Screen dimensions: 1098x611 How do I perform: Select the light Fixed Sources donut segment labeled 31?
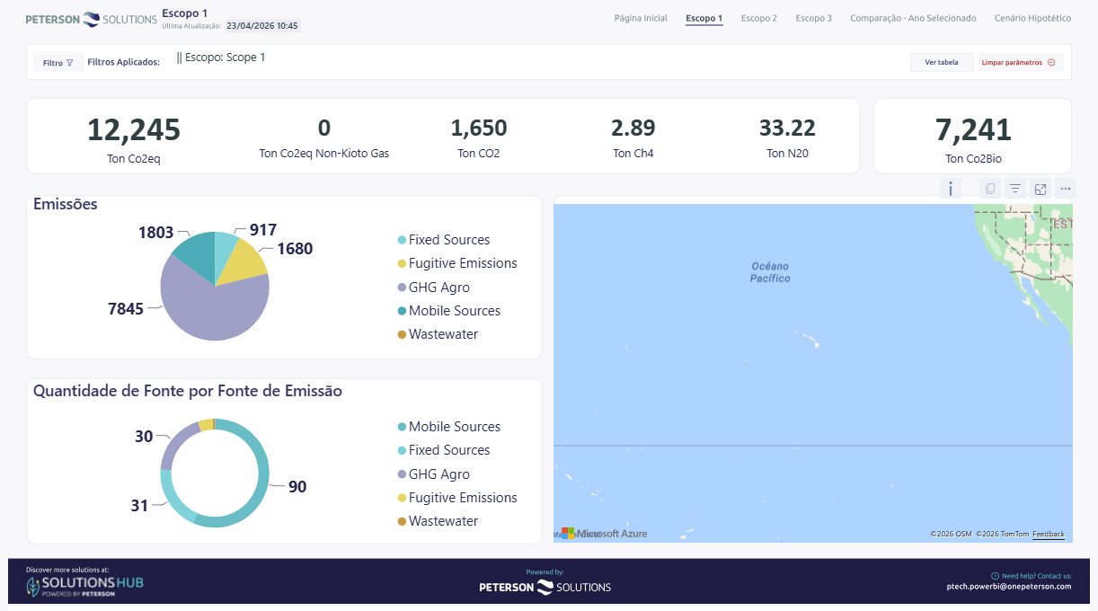(x=173, y=499)
